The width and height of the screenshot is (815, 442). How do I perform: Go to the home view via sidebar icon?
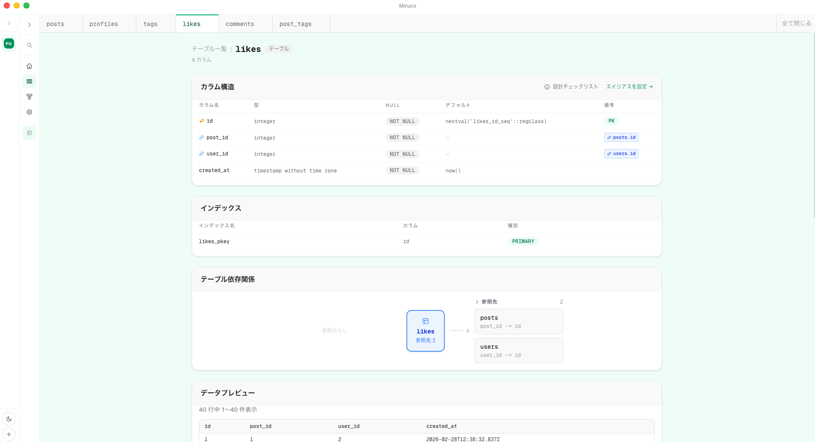coord(29,66)
